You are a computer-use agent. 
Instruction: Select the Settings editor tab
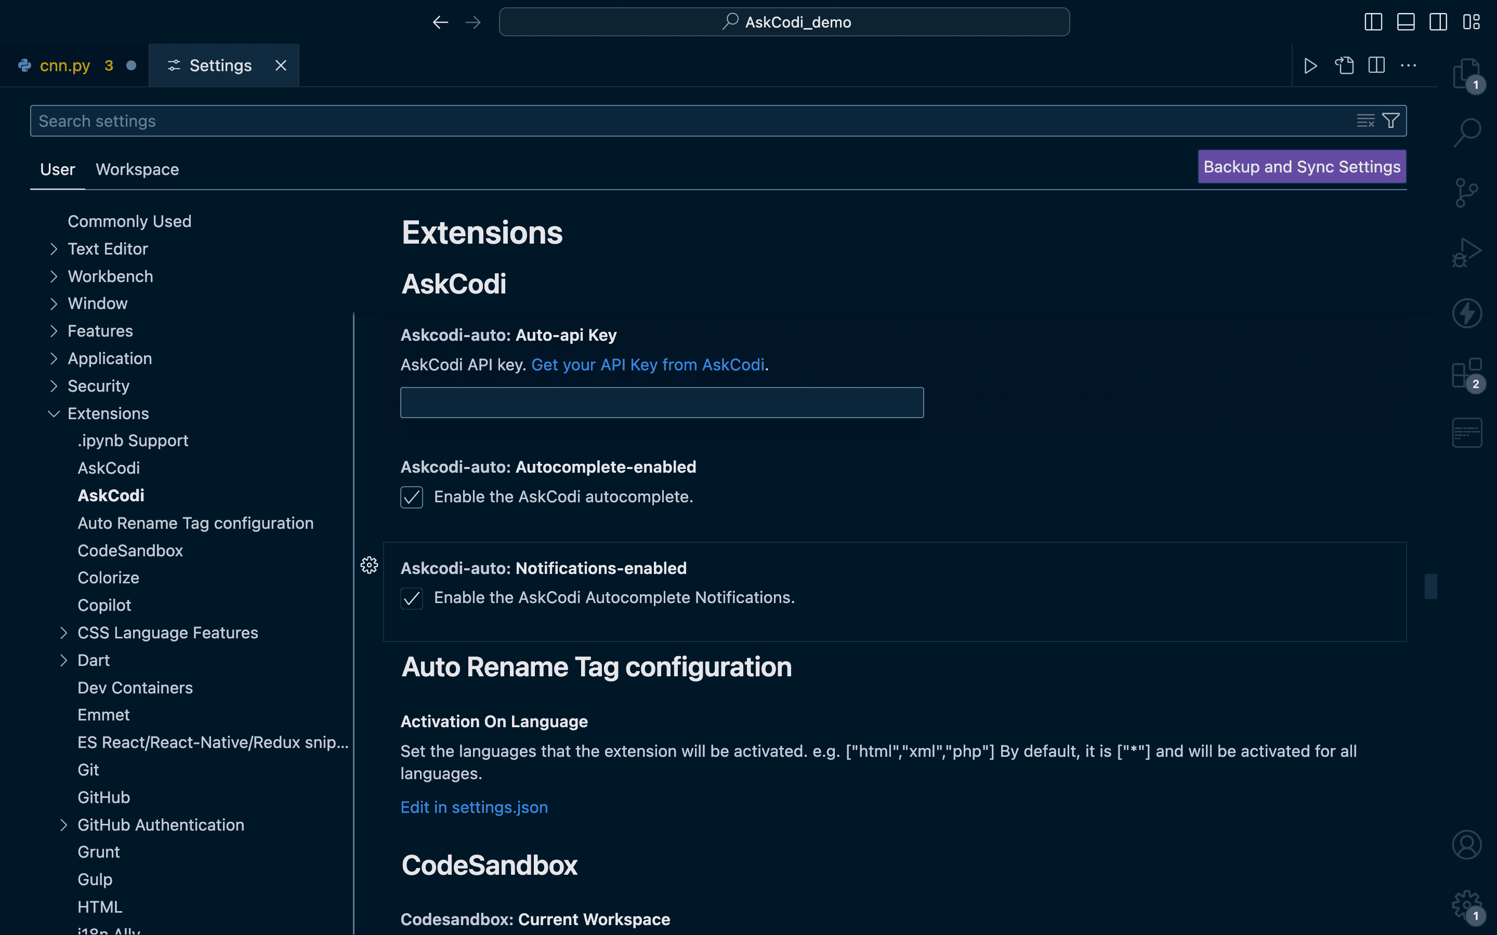(x=224, y=65)
